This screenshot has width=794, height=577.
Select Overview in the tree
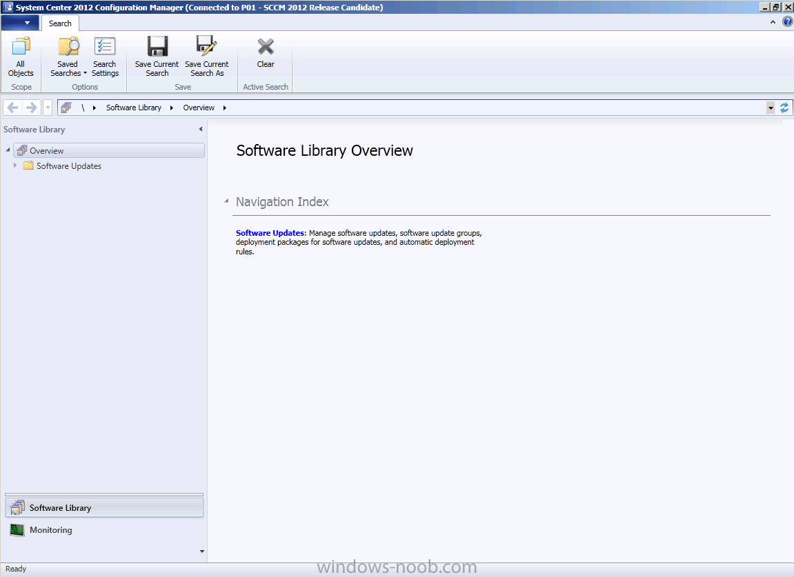pyautogui.click(x=109, y=150)
